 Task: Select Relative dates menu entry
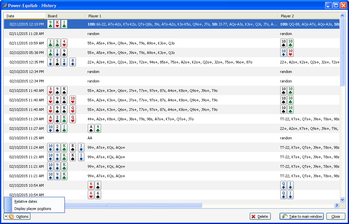(26, 201)
